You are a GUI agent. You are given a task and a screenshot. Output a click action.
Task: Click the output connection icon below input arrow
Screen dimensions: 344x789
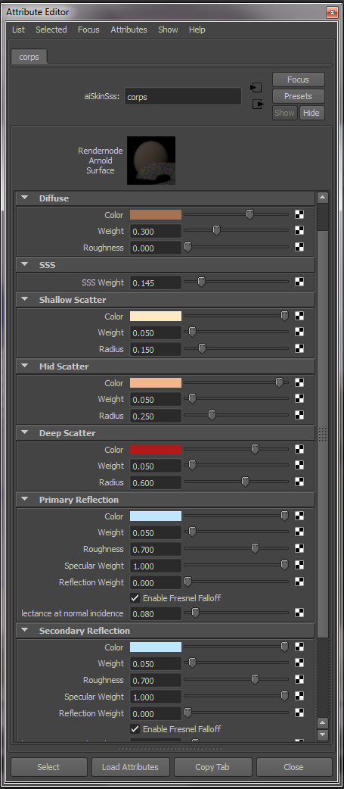[258, 104]
